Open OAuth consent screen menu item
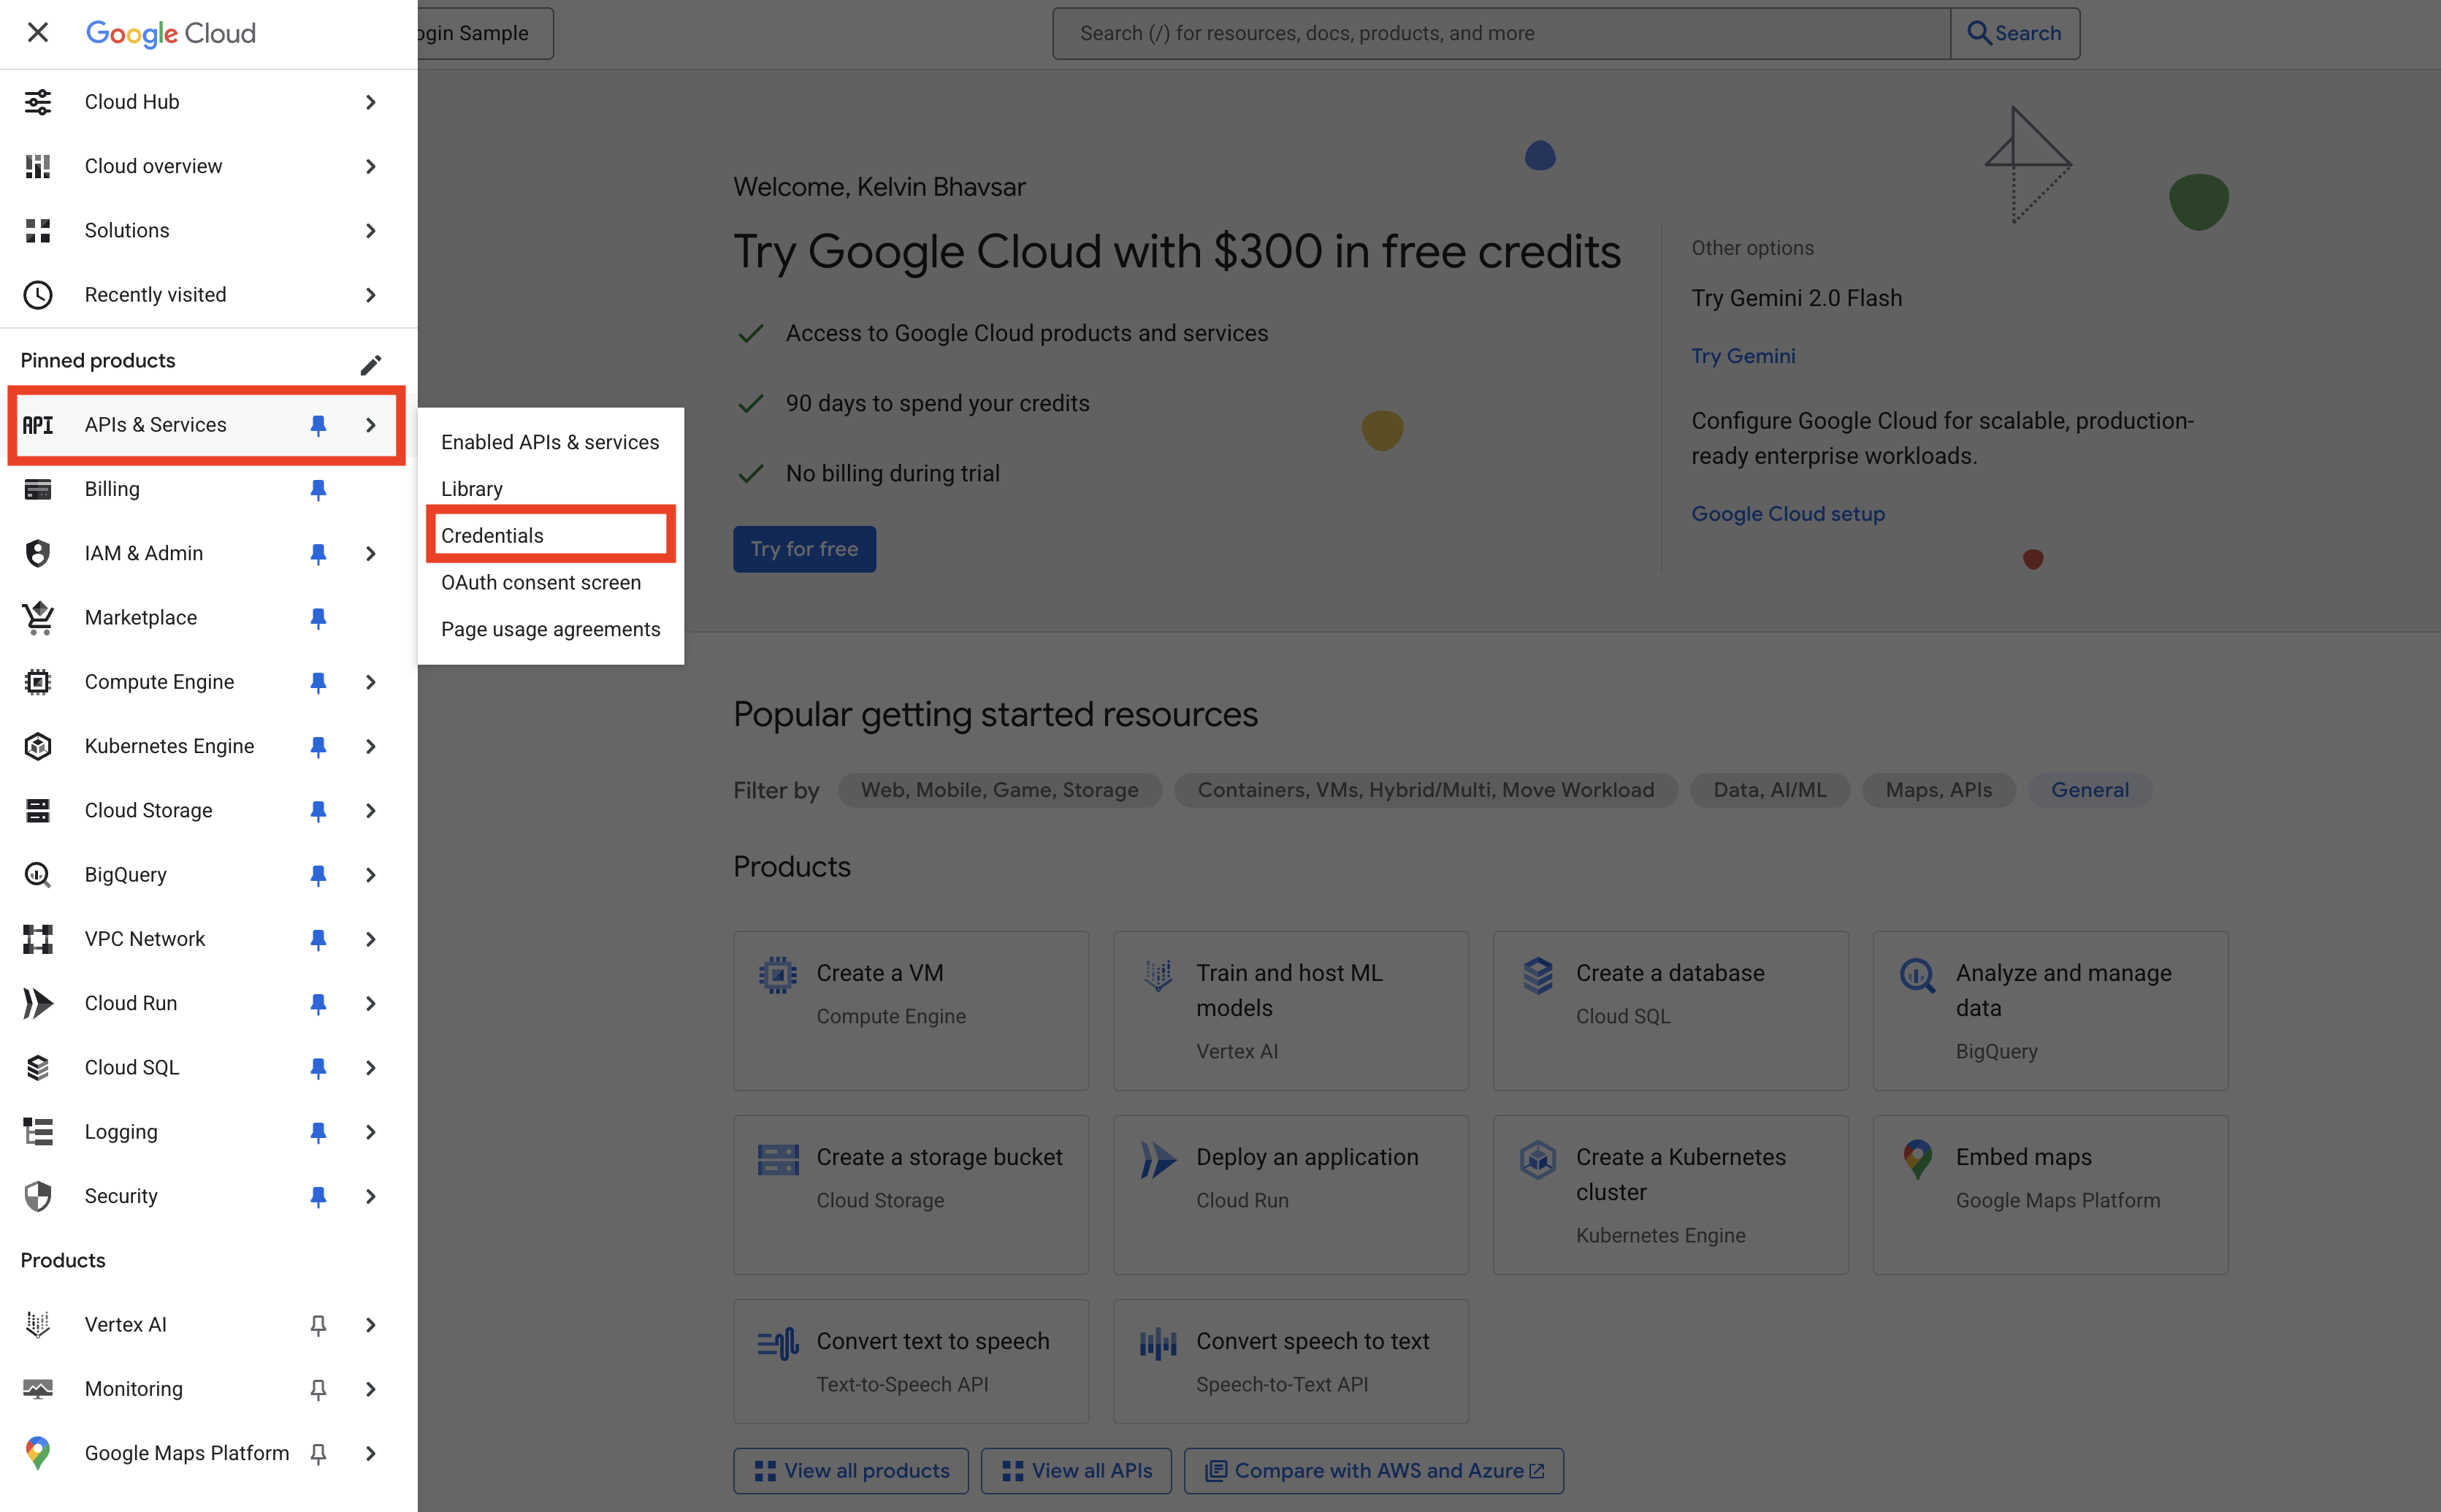2441x1512 pixels. point(541,583)
